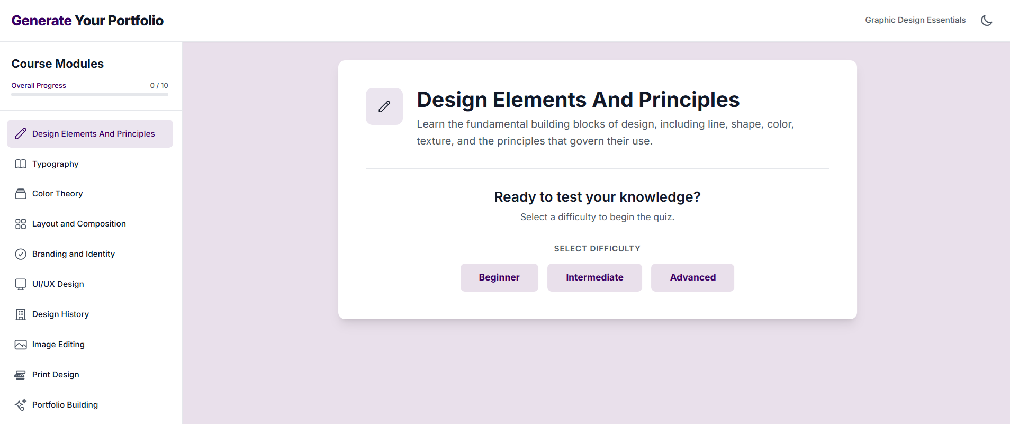The image size is (1010, 424).
Task: Click the book icon next to Typography
Action: [x=21, y=164]
